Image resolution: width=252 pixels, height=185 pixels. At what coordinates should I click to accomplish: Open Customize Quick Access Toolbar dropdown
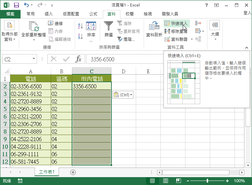click(x=52, y=5)
